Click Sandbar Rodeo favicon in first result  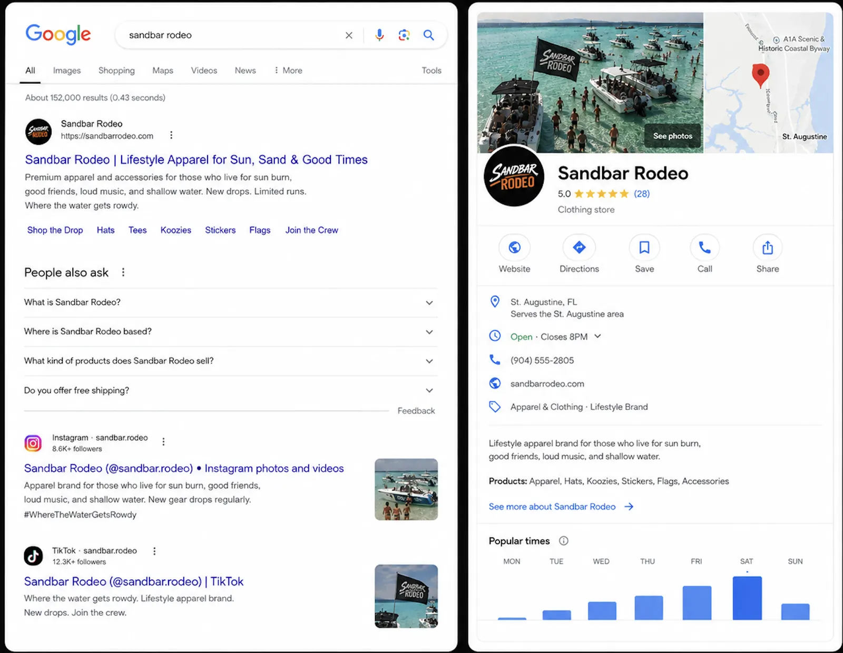38,132
